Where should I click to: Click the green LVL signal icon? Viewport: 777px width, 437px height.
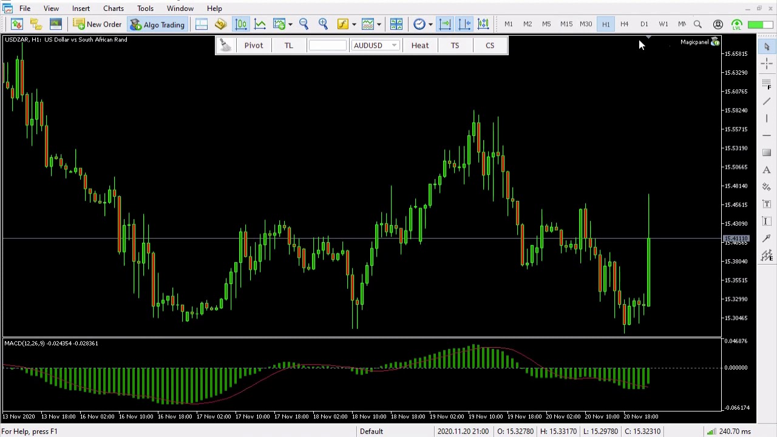click(736, 24)
